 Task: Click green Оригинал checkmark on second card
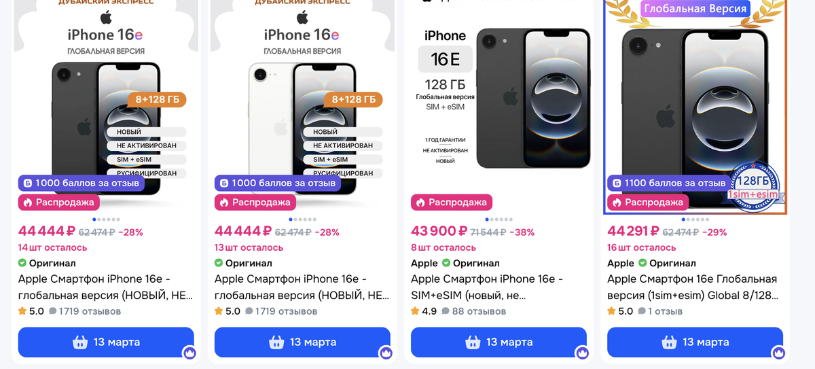coord(219,263)
